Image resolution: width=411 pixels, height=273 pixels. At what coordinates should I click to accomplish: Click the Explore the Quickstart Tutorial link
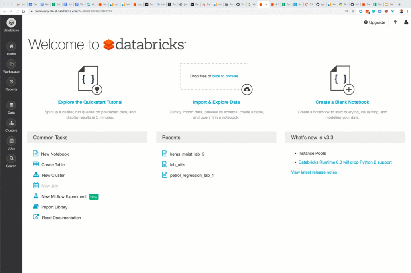point(90,102)
